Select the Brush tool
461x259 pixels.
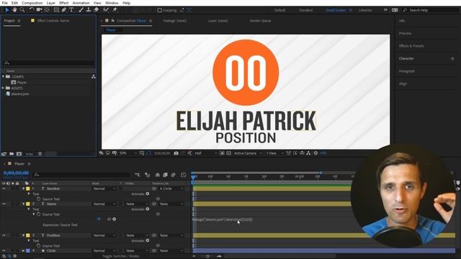pos(81,10)
